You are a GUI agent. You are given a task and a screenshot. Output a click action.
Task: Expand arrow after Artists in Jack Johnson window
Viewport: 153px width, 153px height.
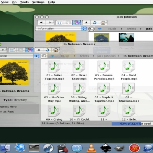(141, 29)
